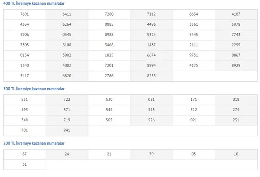This screenshot has height=177, width=260.
Task: Select the winning number 4187
Action: coord(236,14)
